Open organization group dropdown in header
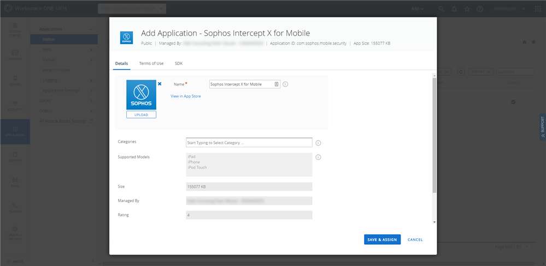Viewport: 546px width, 266px height. [x=132, y=9]
